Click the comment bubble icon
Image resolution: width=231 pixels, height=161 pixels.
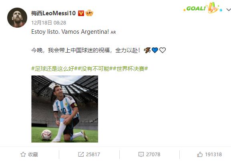(141, 155)
